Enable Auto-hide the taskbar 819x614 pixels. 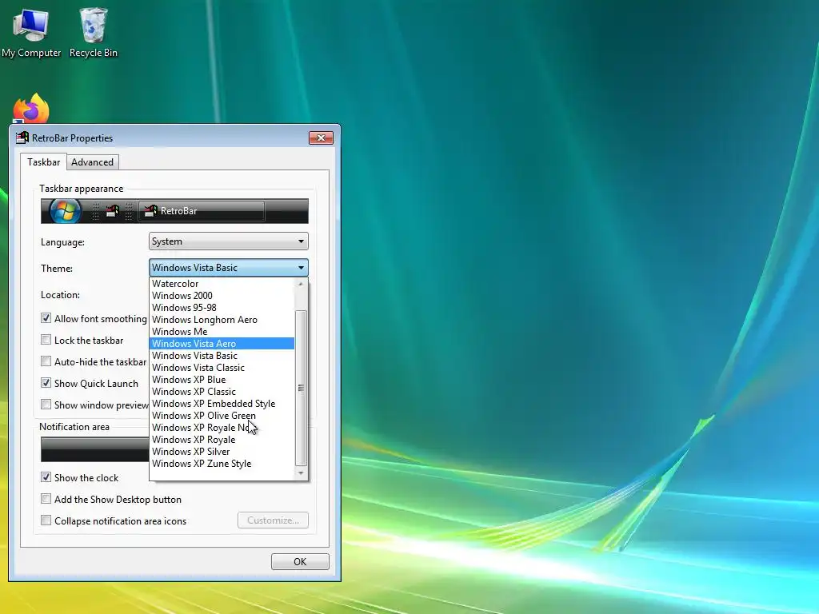[x=46, y=361]
